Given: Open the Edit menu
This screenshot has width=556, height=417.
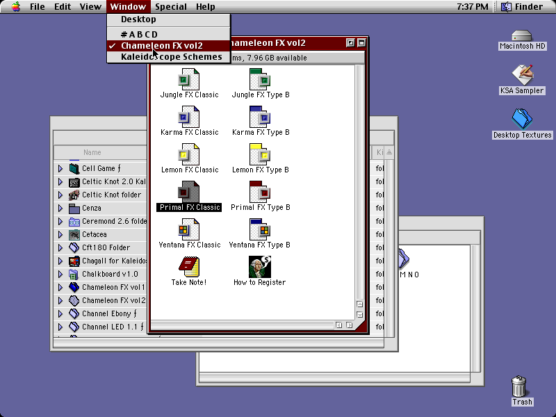Looking at the screenshot, I should click(x=63, y=7).
